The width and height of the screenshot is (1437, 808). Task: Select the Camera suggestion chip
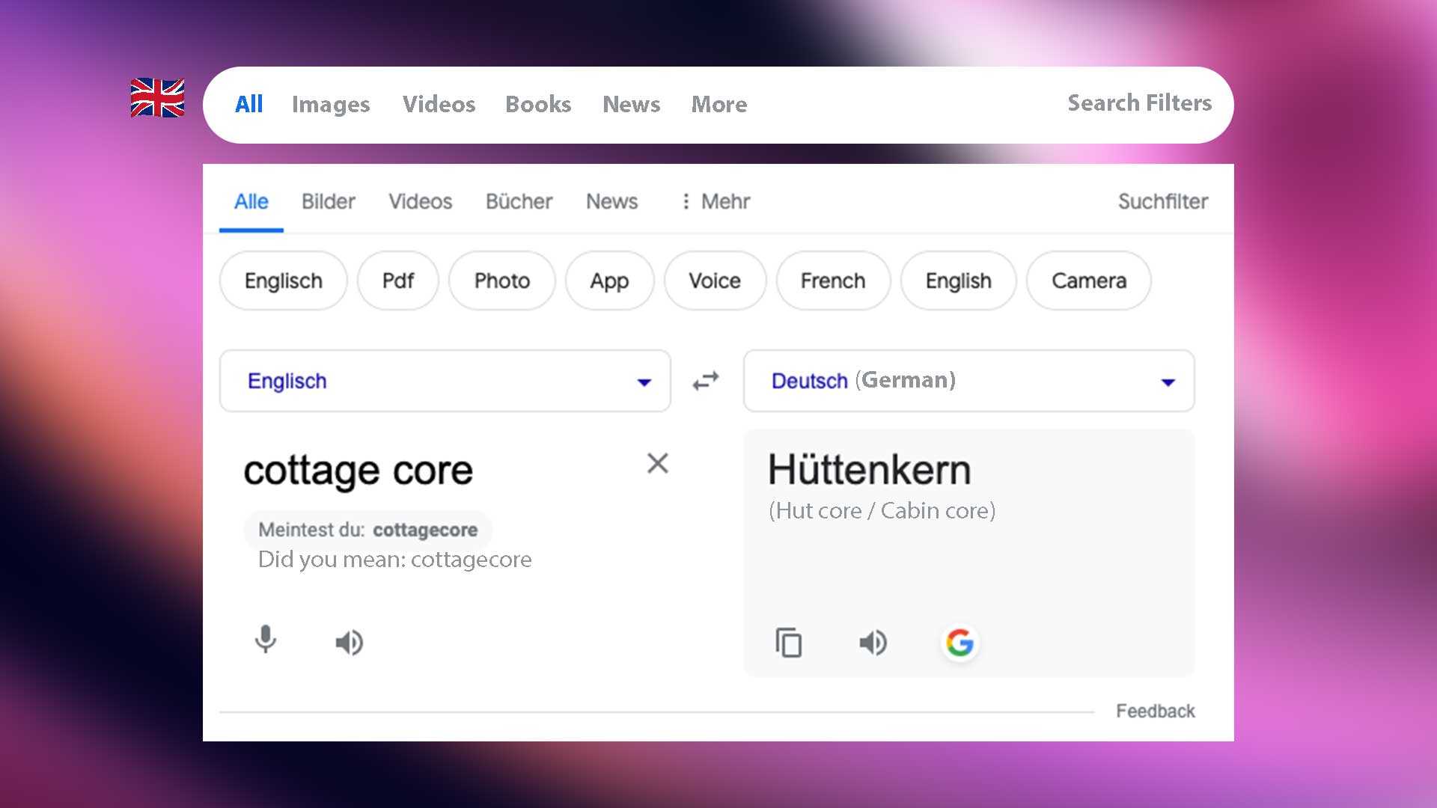(x=1088, y=281)
